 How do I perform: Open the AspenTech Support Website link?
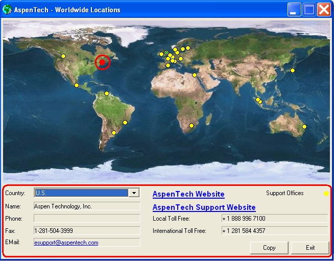click(204, 207)
